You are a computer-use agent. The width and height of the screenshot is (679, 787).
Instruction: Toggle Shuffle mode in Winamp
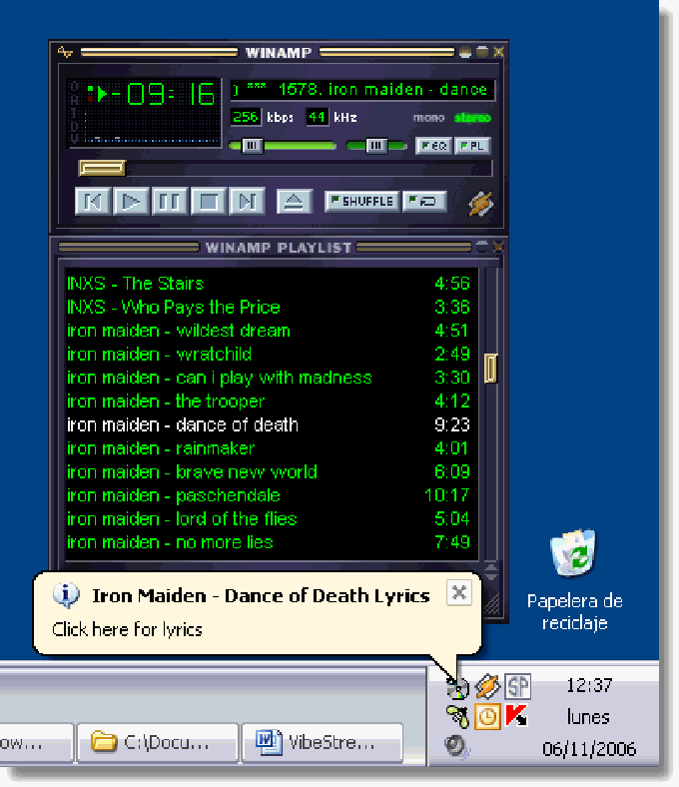tap(361, 202)
